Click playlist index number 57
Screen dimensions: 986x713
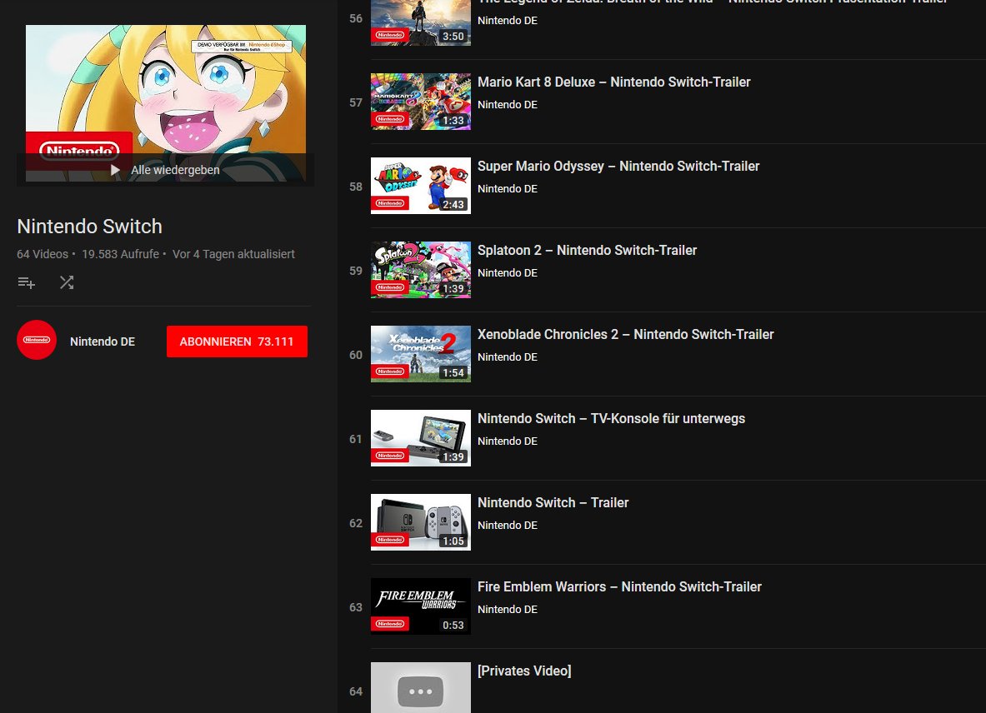(356, 102)
